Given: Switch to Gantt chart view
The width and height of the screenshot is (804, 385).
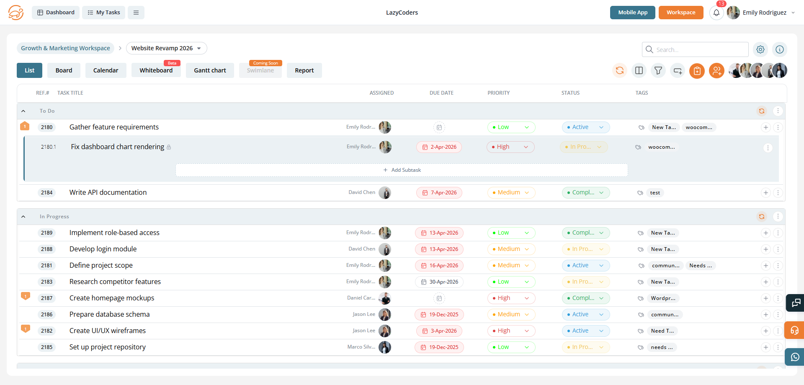Looking at the screenshot, I should tap(210, 70).
